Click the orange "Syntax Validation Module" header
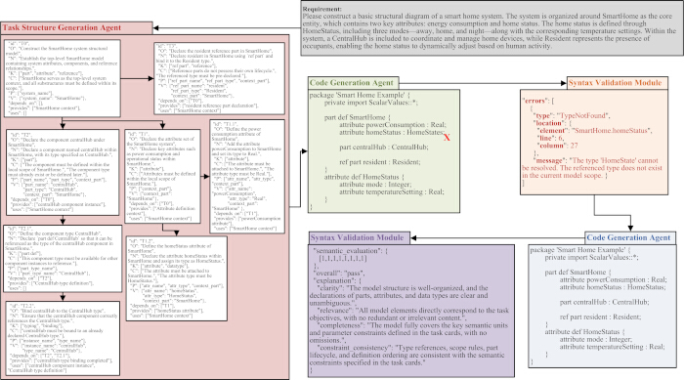The image size is (684, 380). pyautogui.click(x=618, y=82)
